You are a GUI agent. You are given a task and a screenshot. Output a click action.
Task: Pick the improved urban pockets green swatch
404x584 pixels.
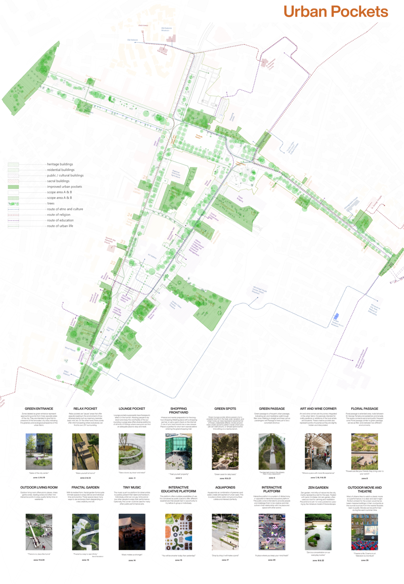13,187
